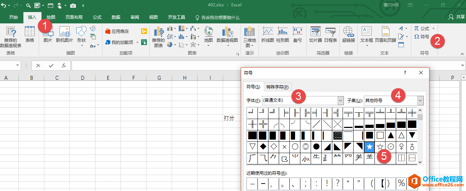The width and height of the screenshot is (466, 191).
Task: Click the 应用商店 app store icon
Action: pos(117,31)
